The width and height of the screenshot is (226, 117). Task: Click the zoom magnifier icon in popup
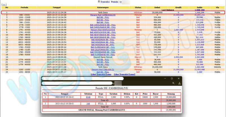[x=173, y=83]
